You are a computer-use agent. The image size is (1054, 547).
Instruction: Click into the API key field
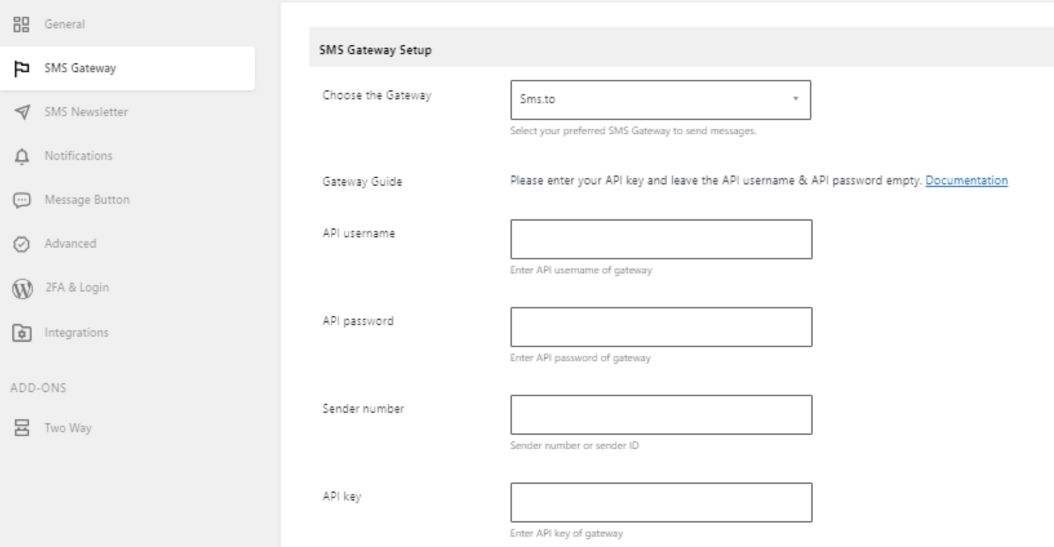point(661,502)
